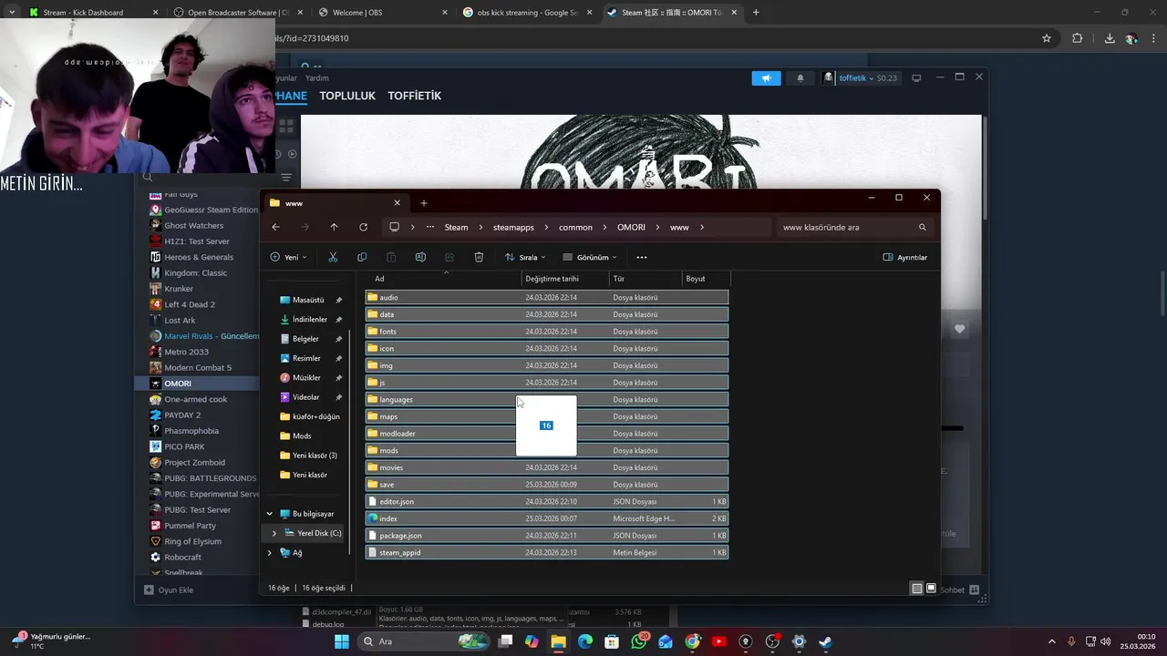The width and height of the screenshot is (1167, 656).
Task: Open WhatsApp from the taskbar
Action: (x=638, y=641)
